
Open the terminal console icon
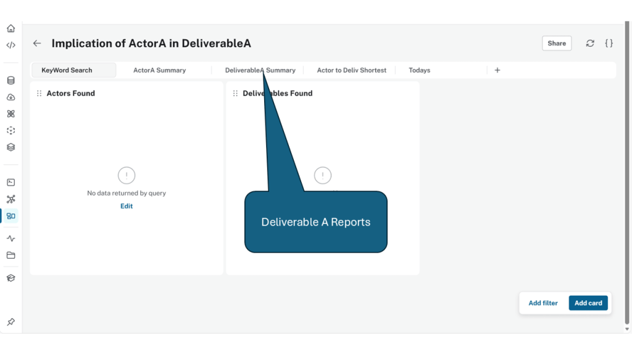(10, 182)
